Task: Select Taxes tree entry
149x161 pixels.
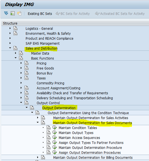Action: [x=41, y=78]
